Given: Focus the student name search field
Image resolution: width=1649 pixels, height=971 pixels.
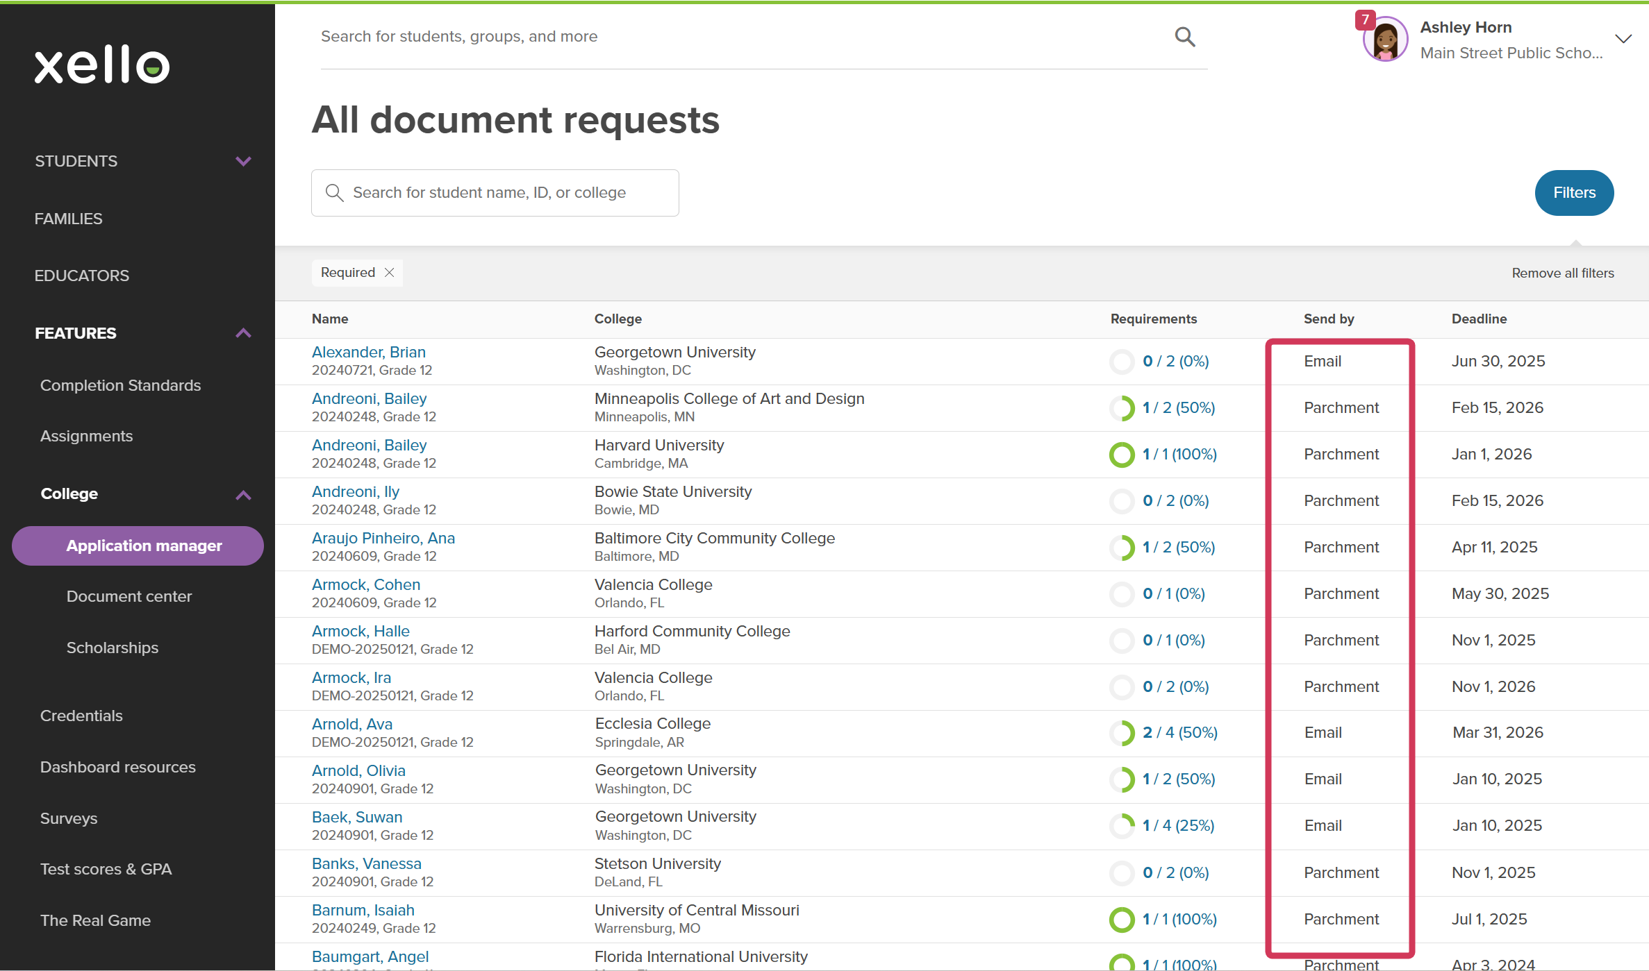Looking at the screenshot, I should tap(495, 193).
